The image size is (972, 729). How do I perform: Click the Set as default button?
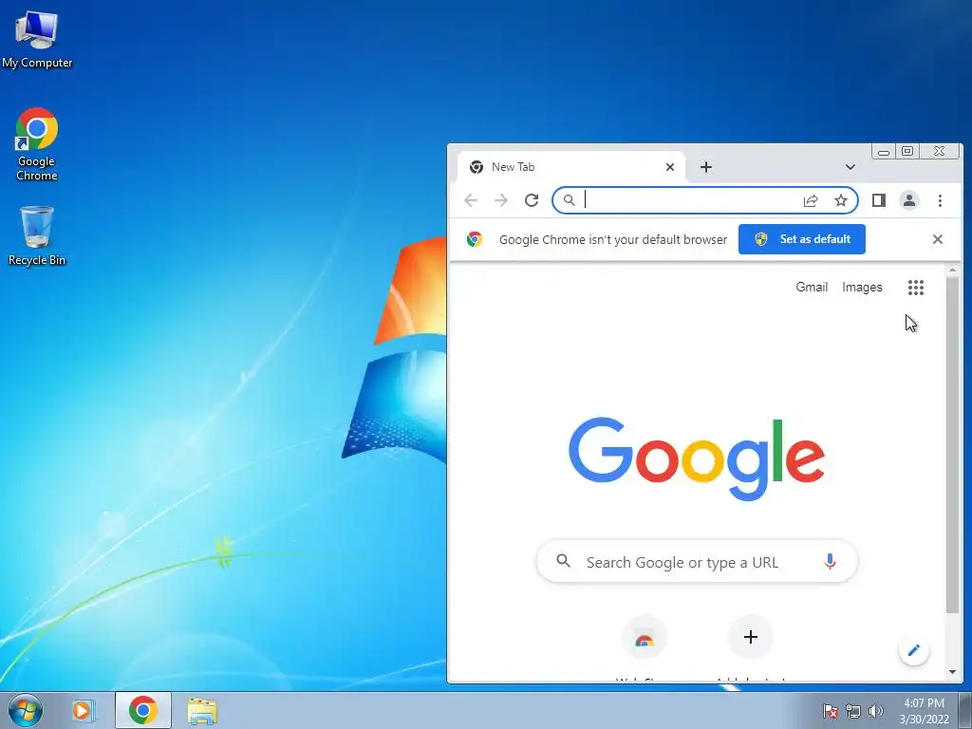coord(801,239)
